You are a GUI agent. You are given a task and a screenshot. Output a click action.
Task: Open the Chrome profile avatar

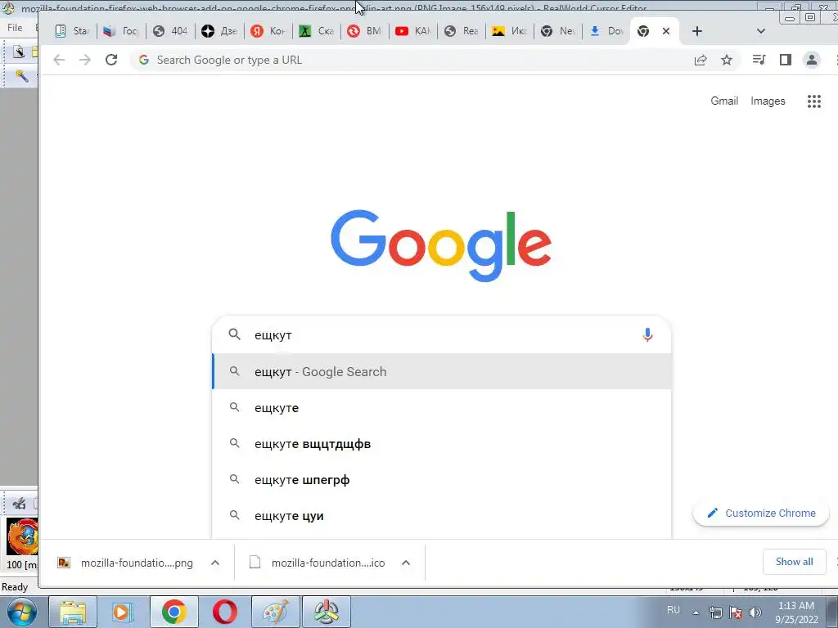(811, 60)
